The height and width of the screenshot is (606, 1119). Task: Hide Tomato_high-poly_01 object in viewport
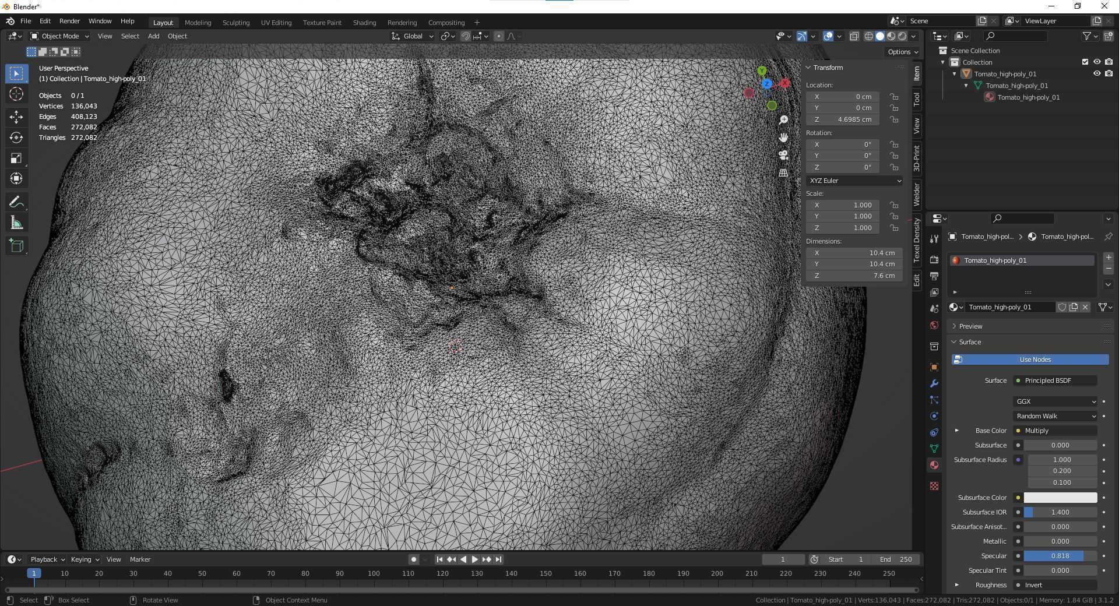click(x=1096, y=74)
